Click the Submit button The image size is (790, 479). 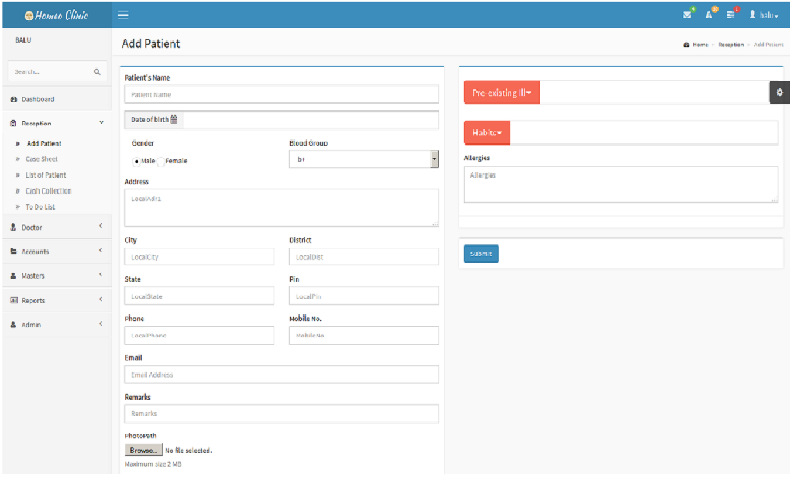pos(481,254)
